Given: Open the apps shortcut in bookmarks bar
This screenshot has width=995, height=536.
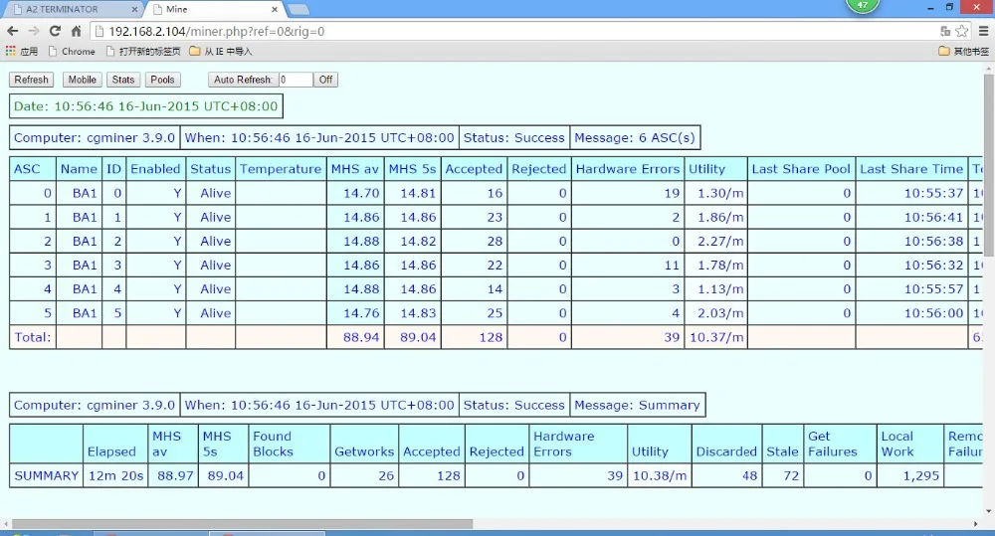Looking at the screenshot, I should [22, 51].
